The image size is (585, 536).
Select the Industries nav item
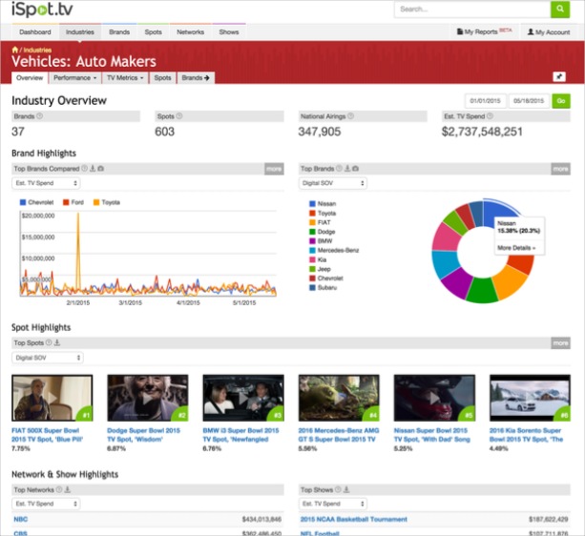click(x=80, y=32)
